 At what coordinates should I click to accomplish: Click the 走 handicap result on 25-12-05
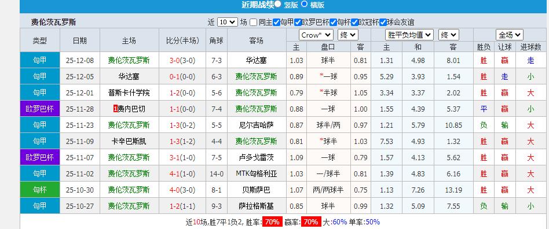[504, 76]
